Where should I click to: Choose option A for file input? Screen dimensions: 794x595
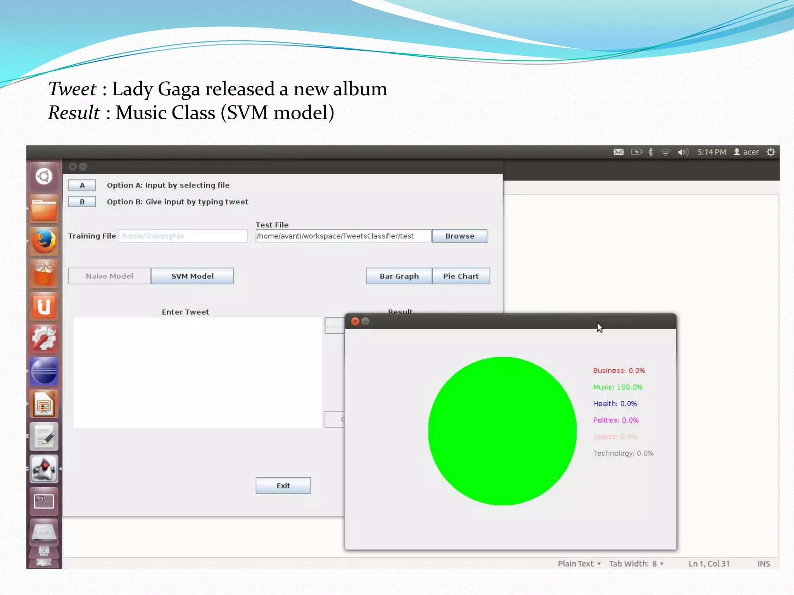[82, 185]
